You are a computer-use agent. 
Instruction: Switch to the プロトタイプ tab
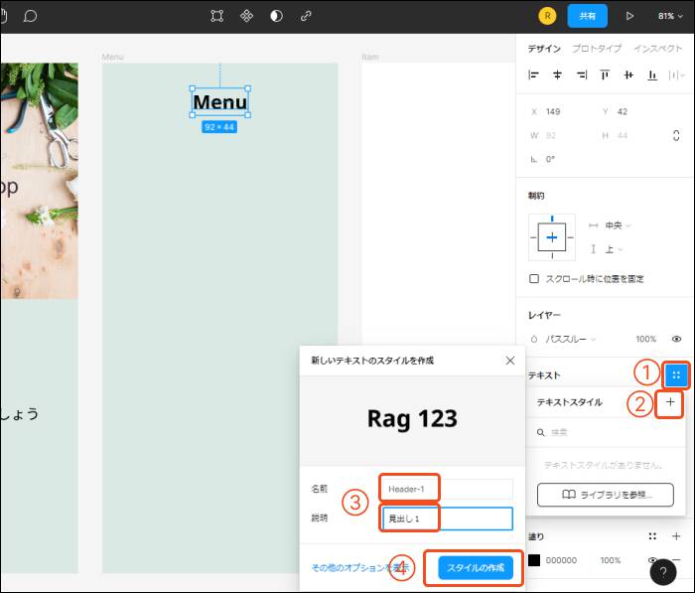(597, 48)
